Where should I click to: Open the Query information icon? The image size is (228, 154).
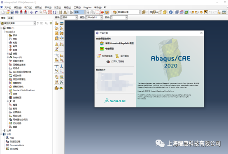coord(171,12)
